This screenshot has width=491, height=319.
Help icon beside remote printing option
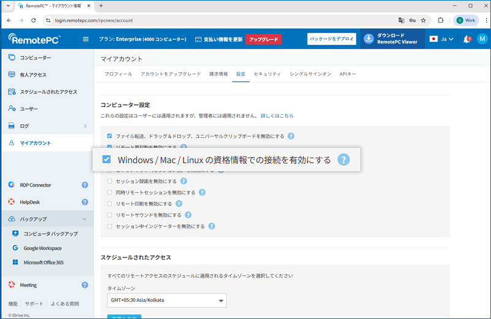[179, 204]
